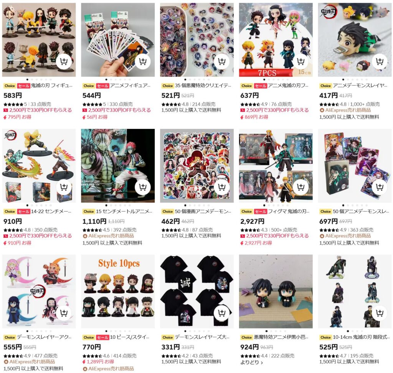Open the Style 10pcs figure thumbnail
This screenshot has height=373, width=393.
coord(118,291)
